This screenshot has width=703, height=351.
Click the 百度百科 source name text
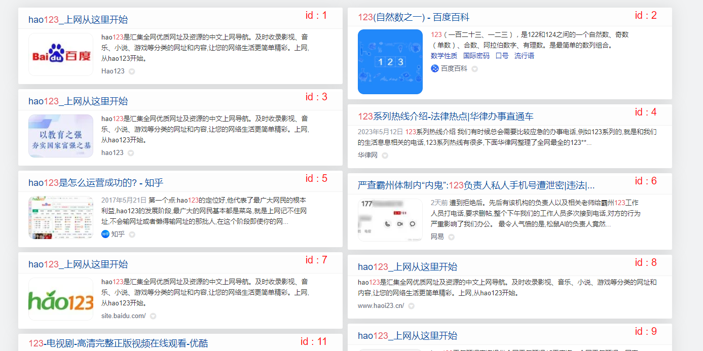click(x=454, y=68)
